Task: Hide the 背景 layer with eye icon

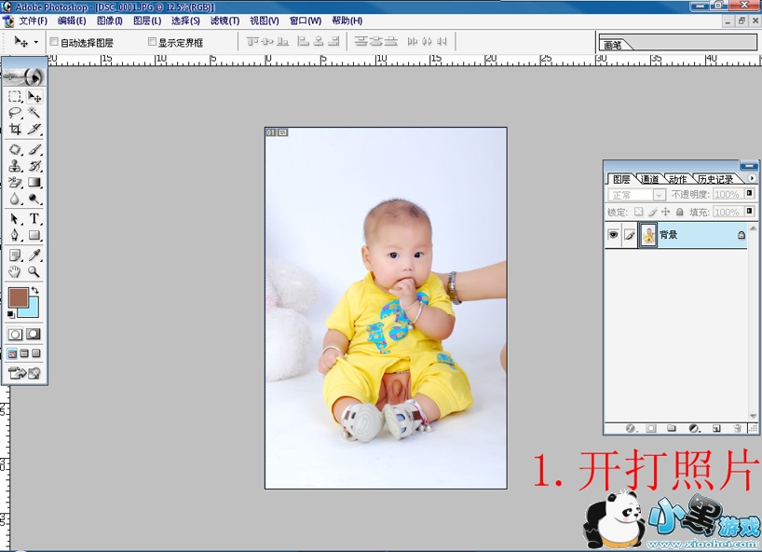Action: [613, 235]
